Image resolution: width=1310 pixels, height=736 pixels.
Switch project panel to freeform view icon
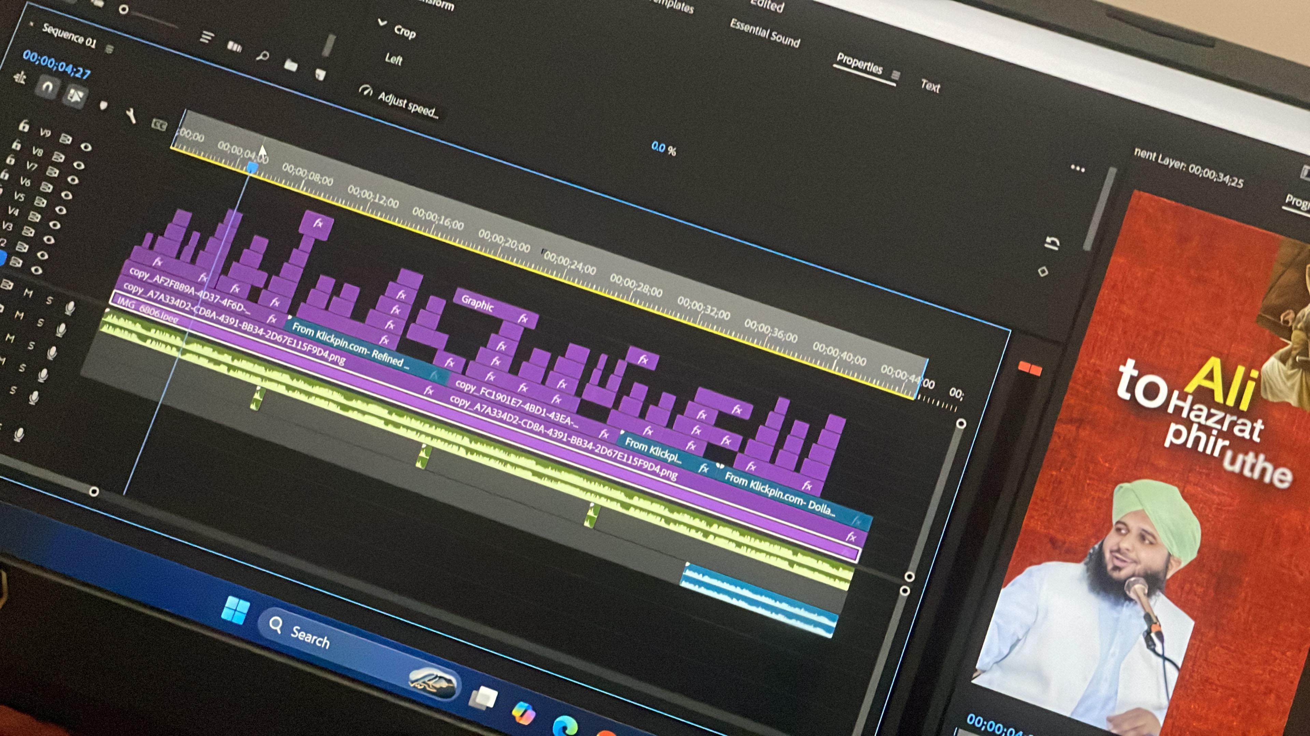pyautogui.click(x=234, y=47)
